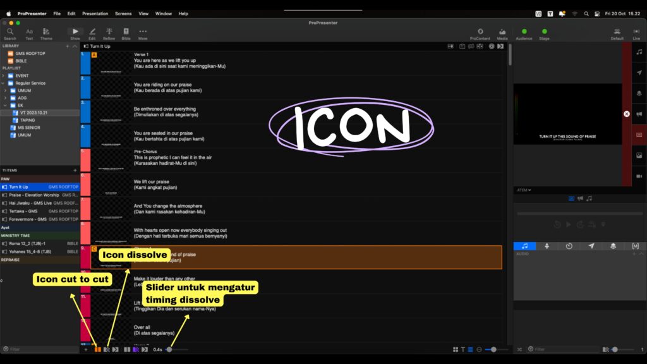Select the TAPING playlist
The width and height of the screenshot is (647, 364).
[x=40, y=120]
